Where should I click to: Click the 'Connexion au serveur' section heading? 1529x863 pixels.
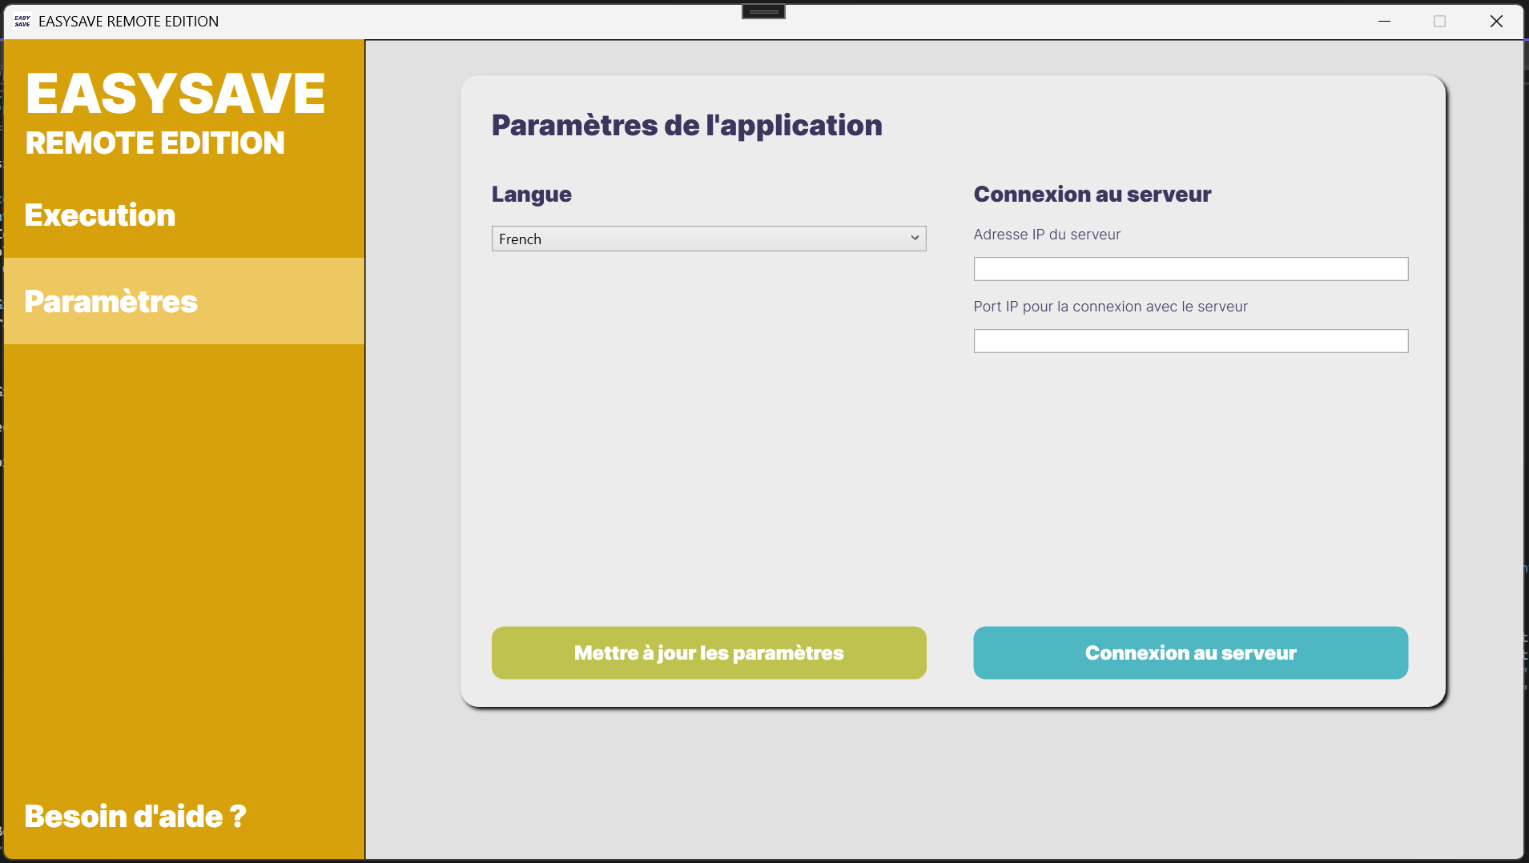(x=1092, y=194)
